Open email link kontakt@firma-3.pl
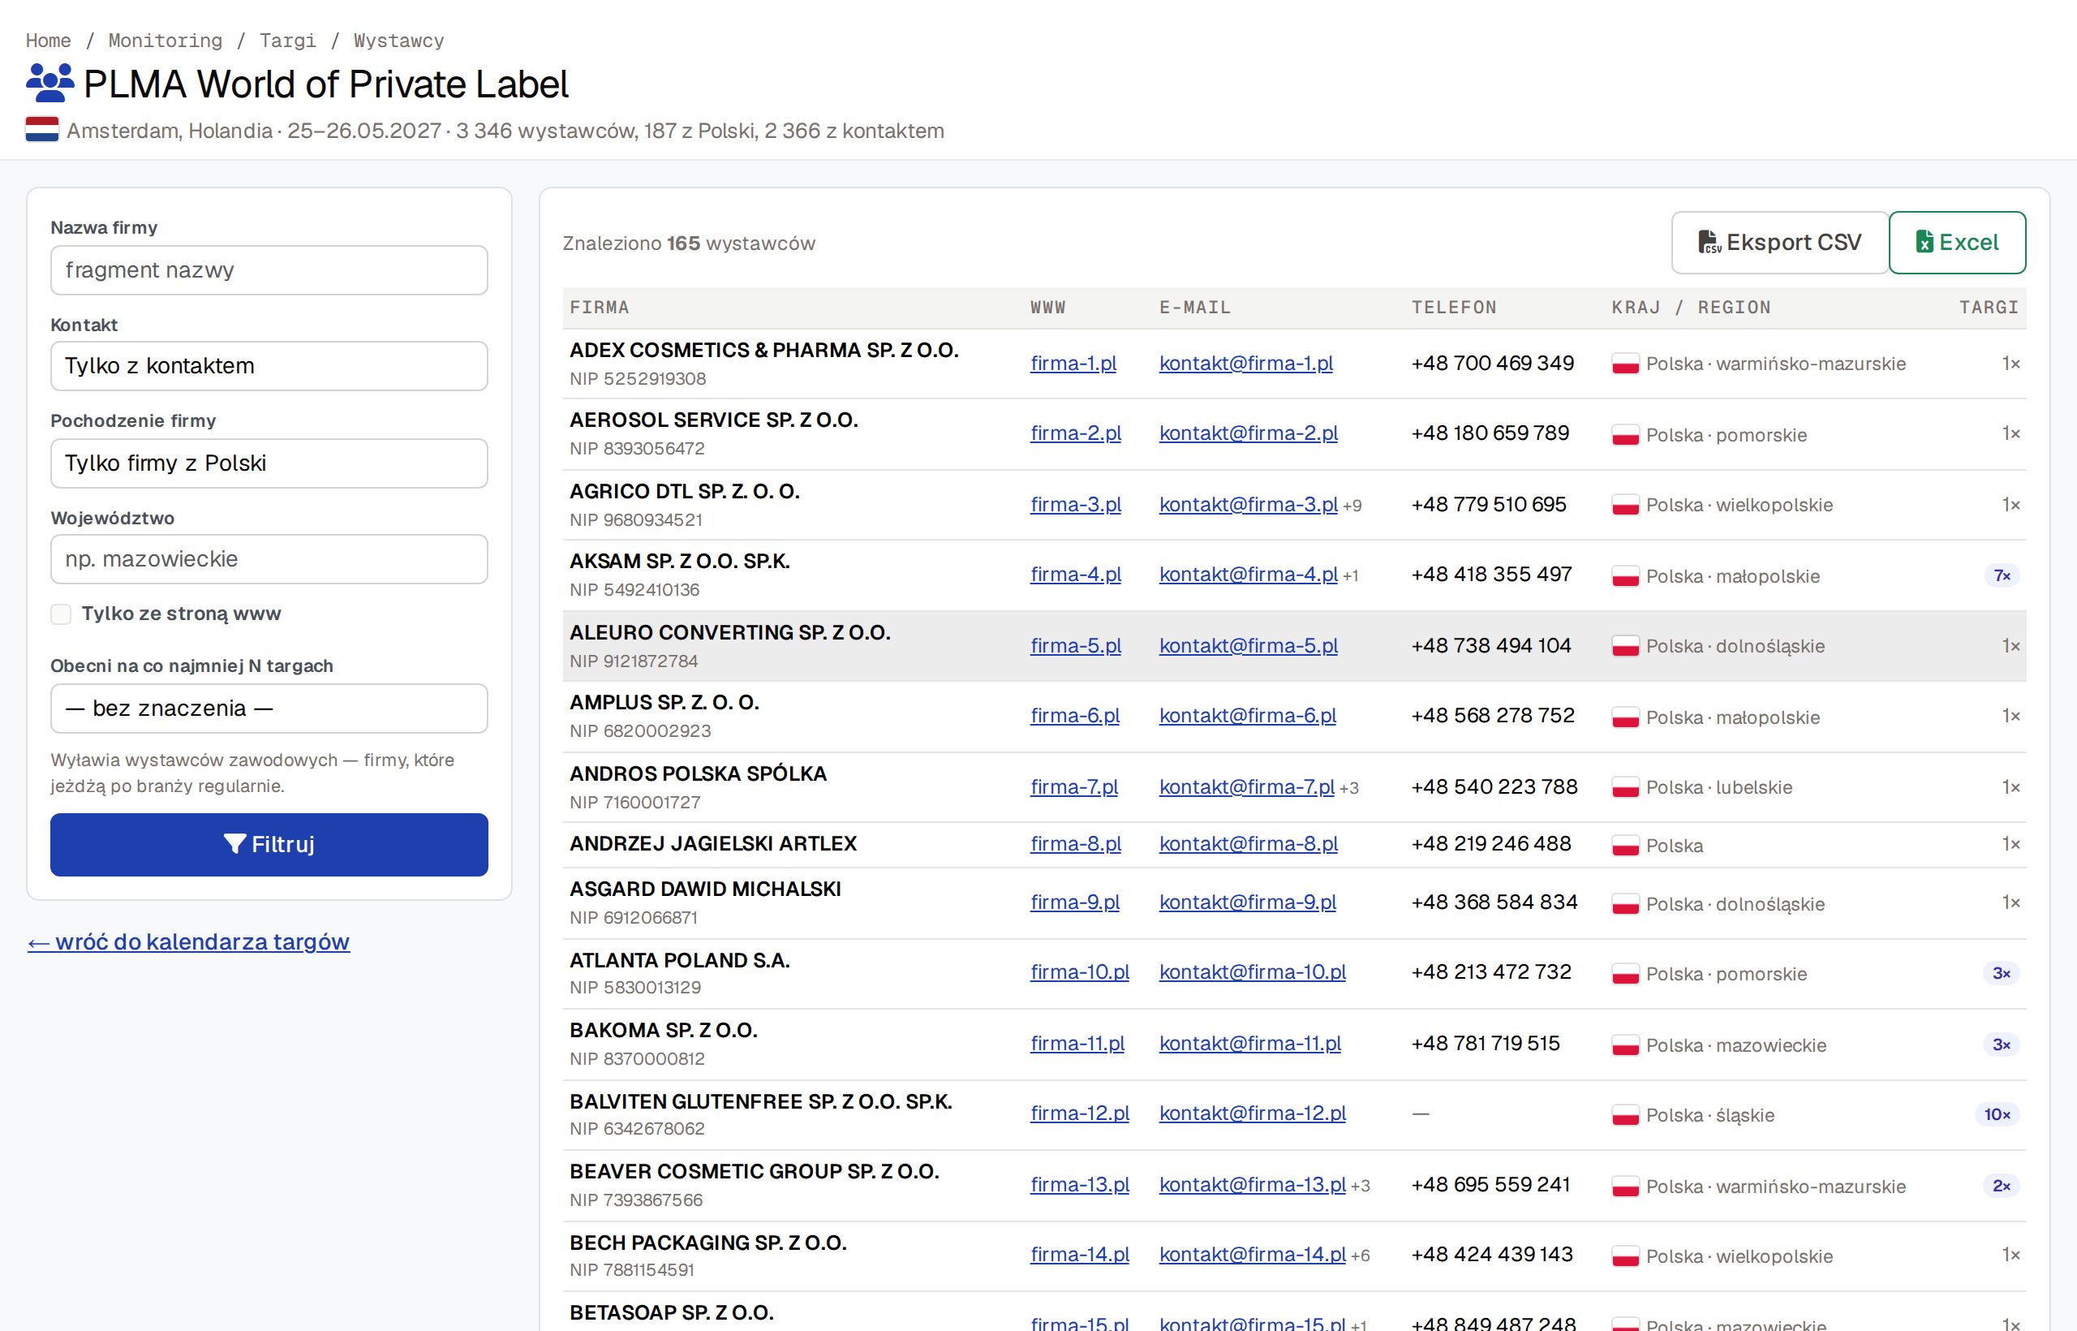The height and width of the screenshot is (1331, 2077). tap(1249, 505)
